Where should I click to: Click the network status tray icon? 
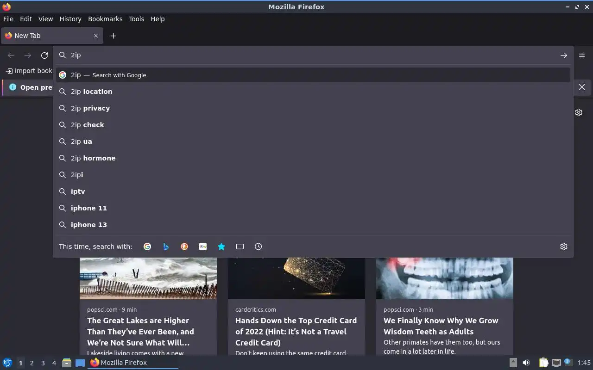(556, 363)
